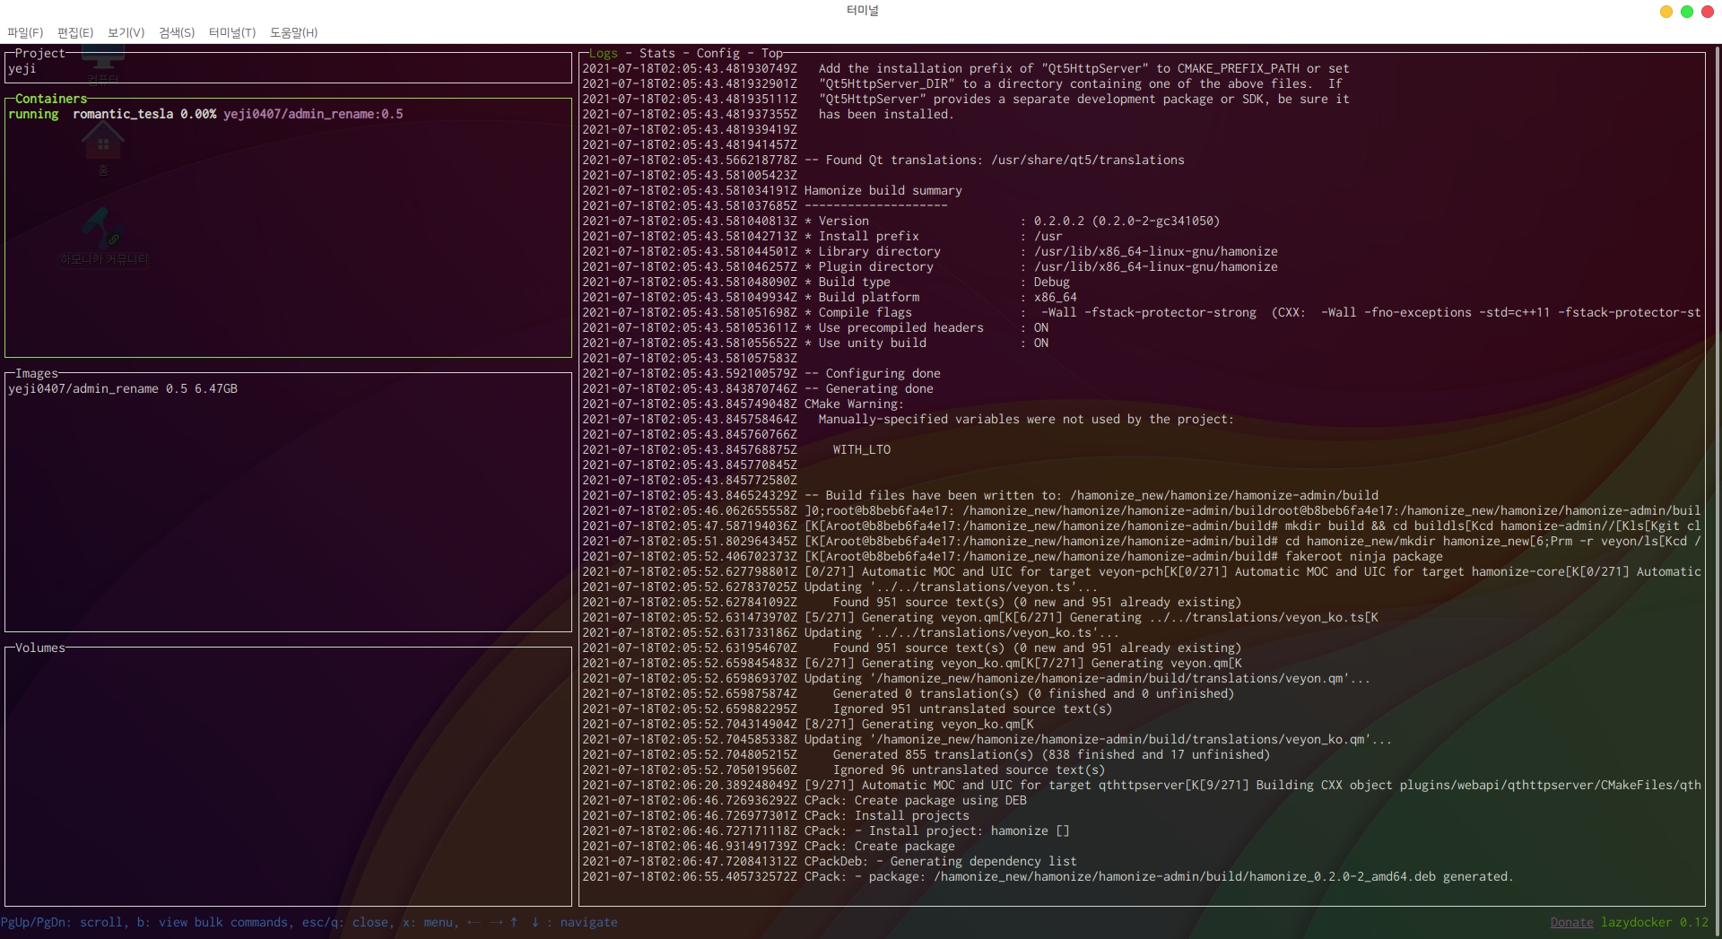The height and width of the screenshot is (939, 1722).
Task: Switch to the Stats tab
Action: click(657, 54)
